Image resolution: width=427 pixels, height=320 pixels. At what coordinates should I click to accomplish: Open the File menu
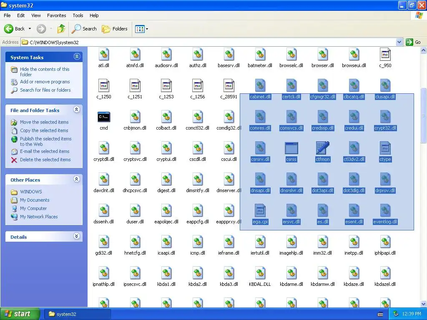point(7,15)
